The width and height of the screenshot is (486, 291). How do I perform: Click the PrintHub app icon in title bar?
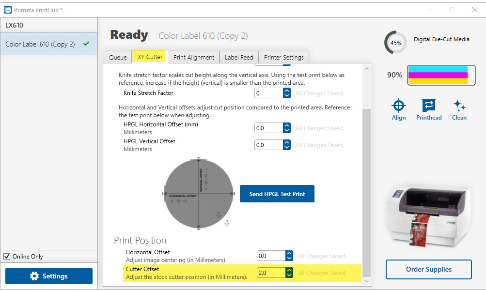(x=7, y=10)
